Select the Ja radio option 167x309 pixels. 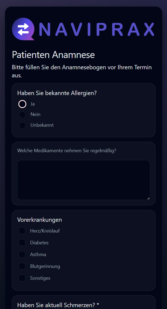click(x=22, y=104)
